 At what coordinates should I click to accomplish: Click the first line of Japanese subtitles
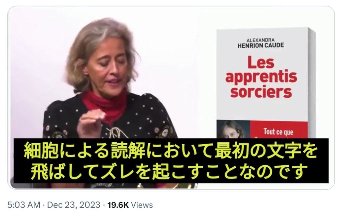tap(171, 150)
